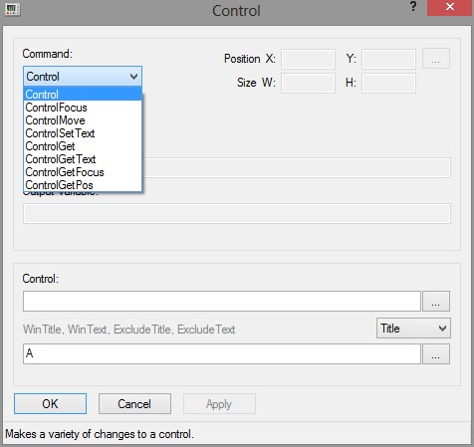
Task: Choose ControlFocus from the list
Action: [83, 108]
